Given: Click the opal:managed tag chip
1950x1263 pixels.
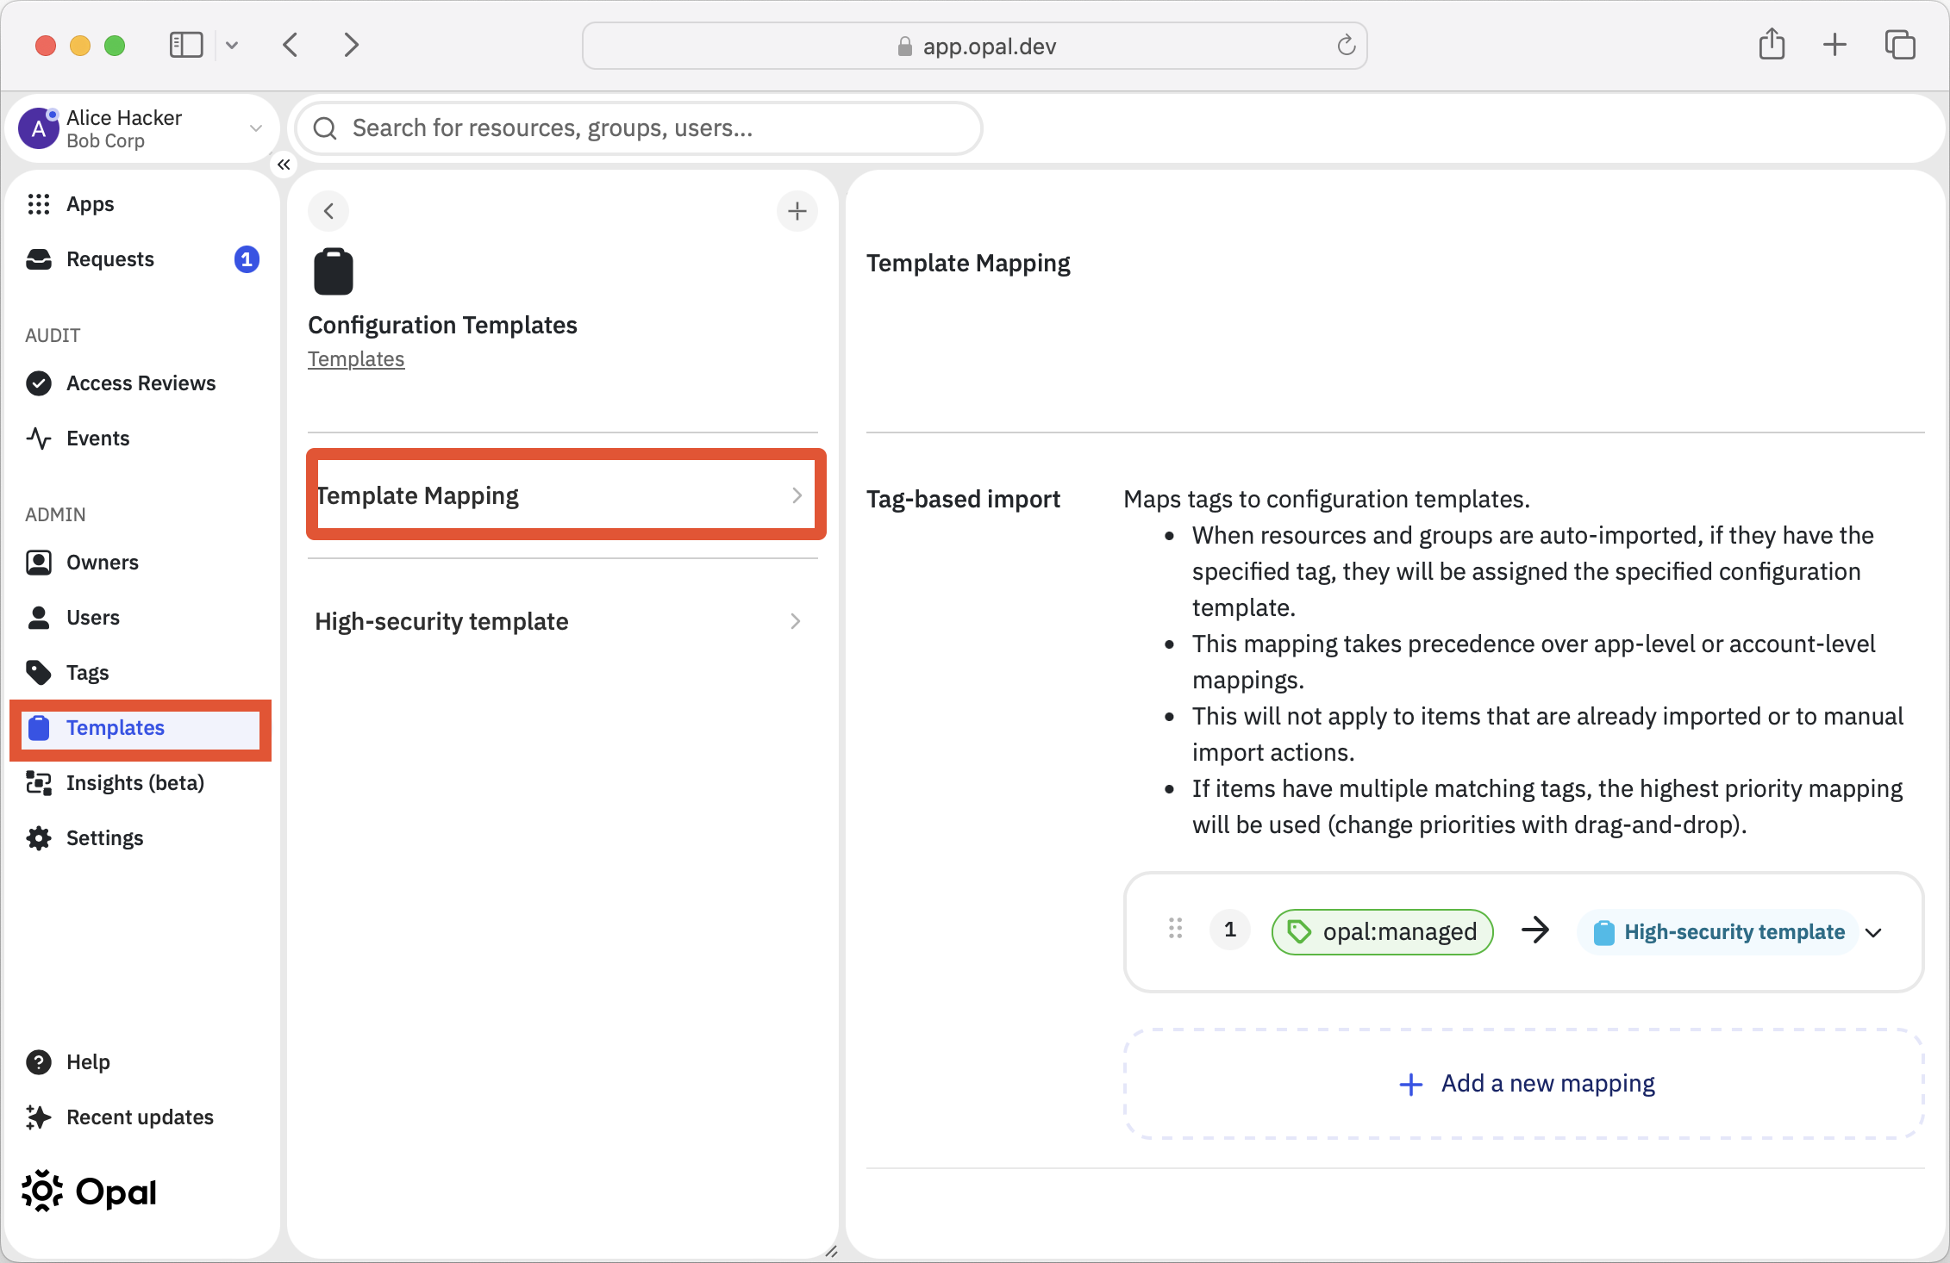Looking at the screenshot, I should point(1383,932).
